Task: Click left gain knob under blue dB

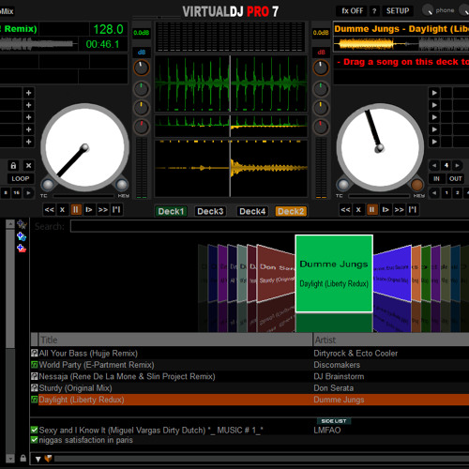Action: 142,68
